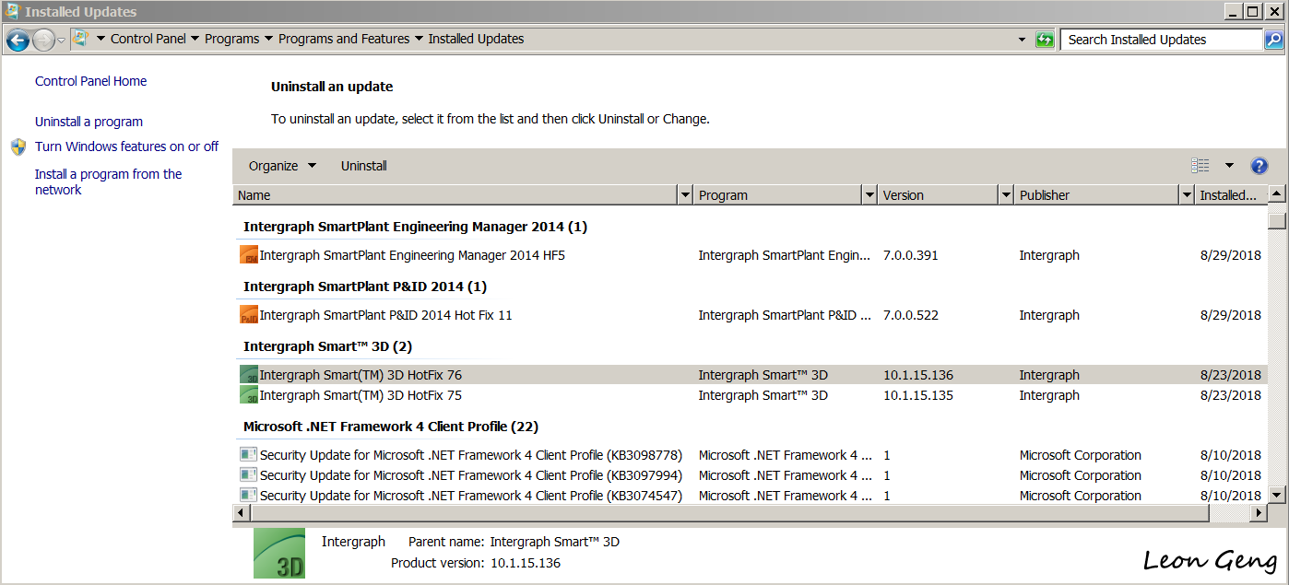Click the vertical scrollbar down arrow
This screenshot has width=1289, height=585.
1277,496
